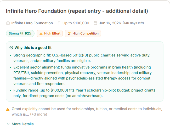The height and width of the screenshot is (131, 170).
Task: Click the dollar sign funding icon
Action: click(59, 23)
